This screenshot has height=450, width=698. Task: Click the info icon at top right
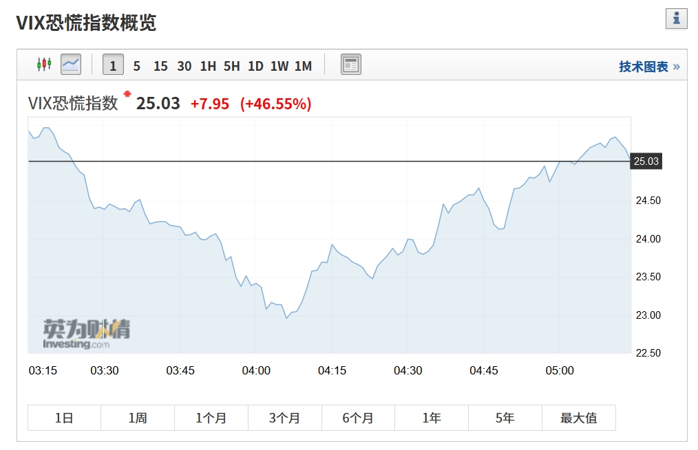click(677, 18)
